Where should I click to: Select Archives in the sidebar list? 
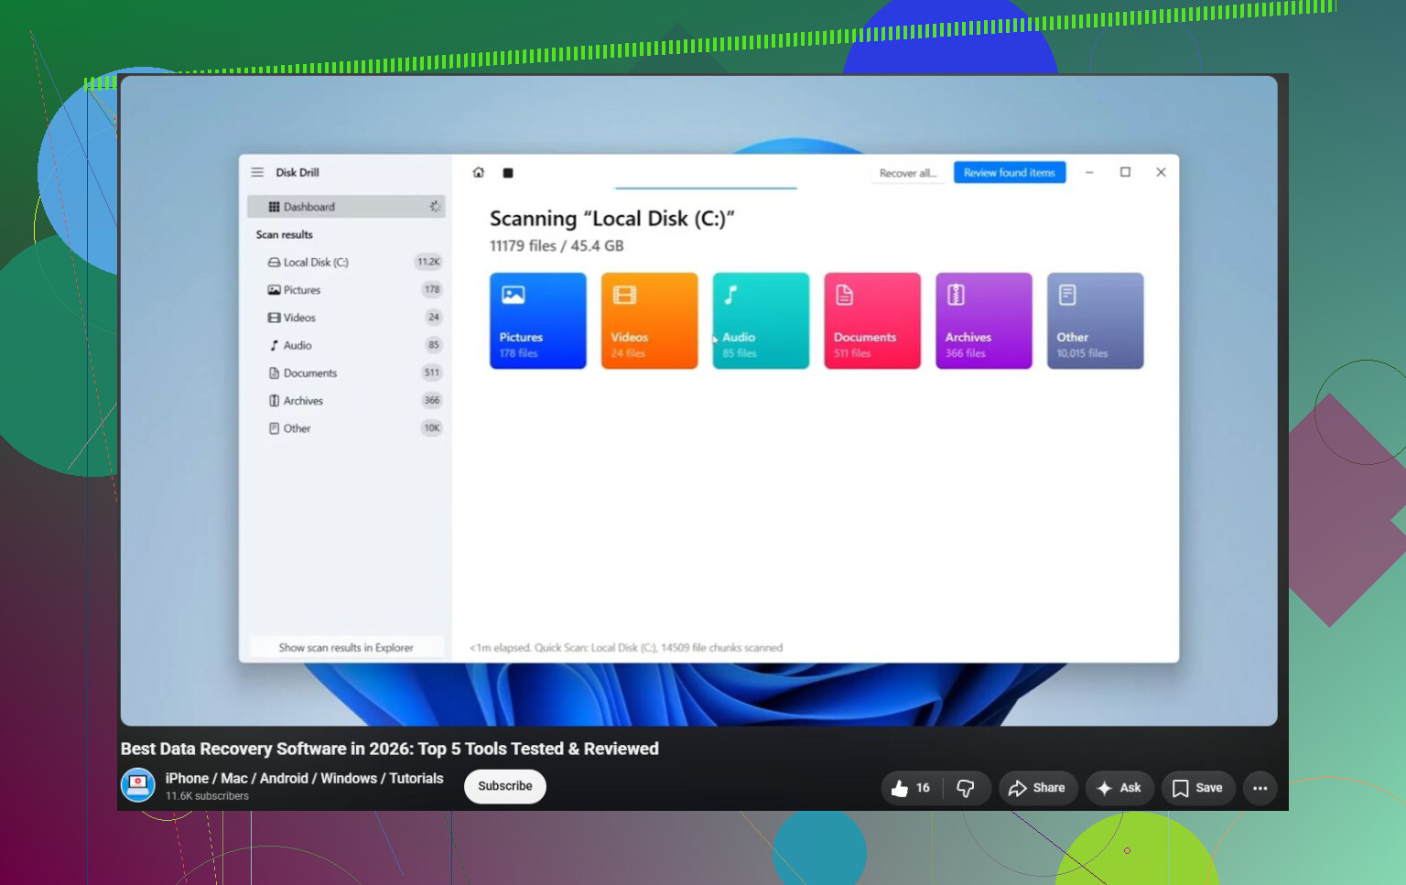[346, 401]
